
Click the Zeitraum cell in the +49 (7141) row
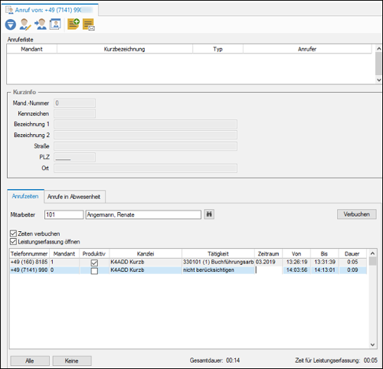(268, 270)
